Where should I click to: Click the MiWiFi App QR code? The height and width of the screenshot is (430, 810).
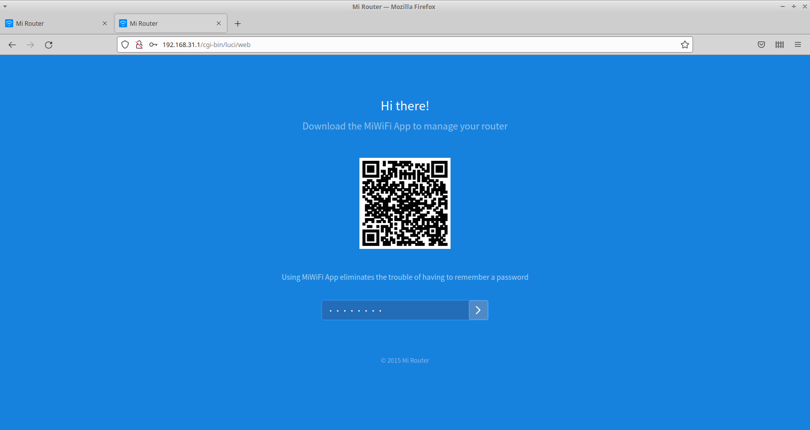click(x=405, y=203)
